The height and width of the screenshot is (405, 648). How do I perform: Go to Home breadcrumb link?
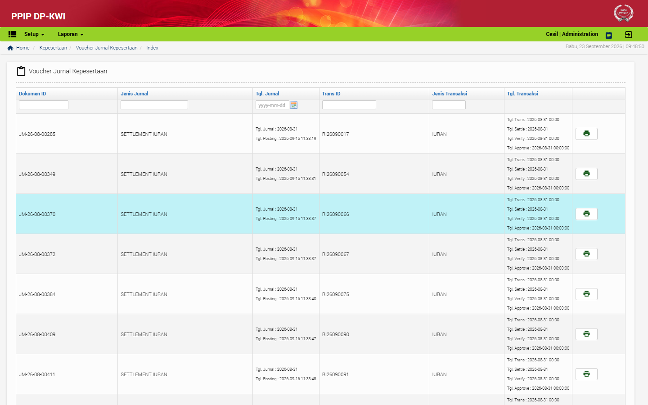click(22, 48)
